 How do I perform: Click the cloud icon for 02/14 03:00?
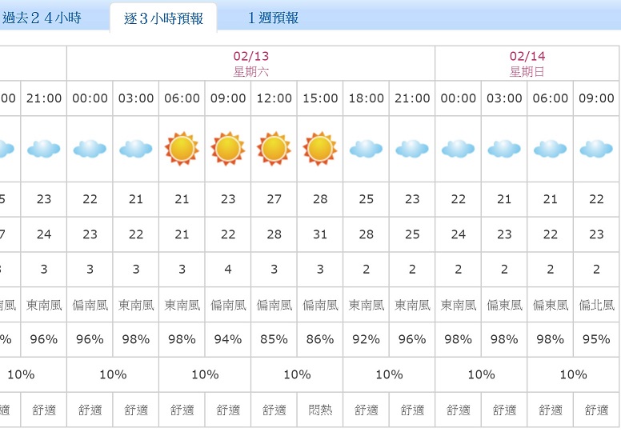coord(504,149)
